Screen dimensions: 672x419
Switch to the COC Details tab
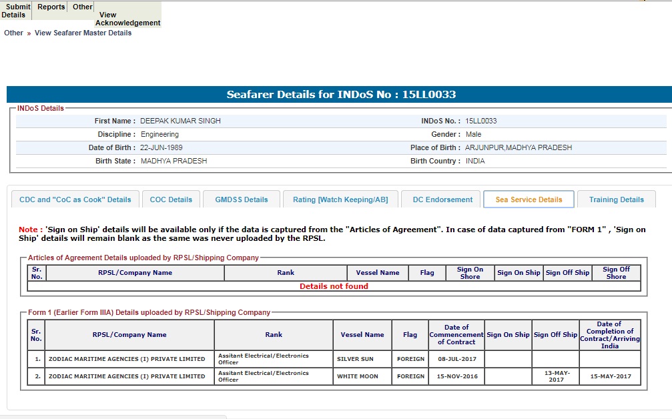tap(171, 199)
